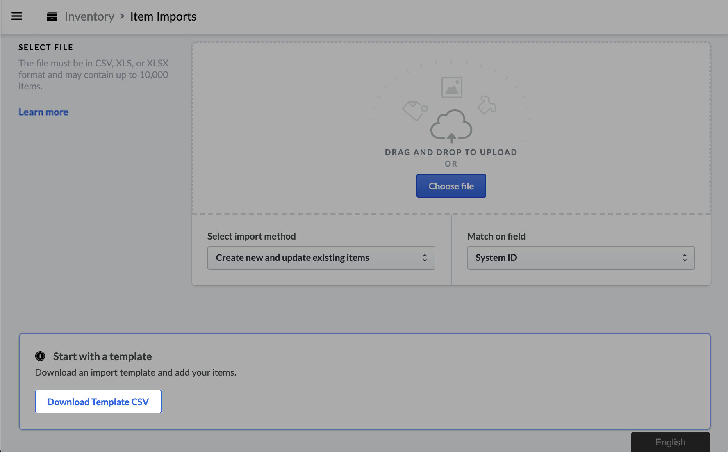Click the Inventory box icon

pos(52,16)
